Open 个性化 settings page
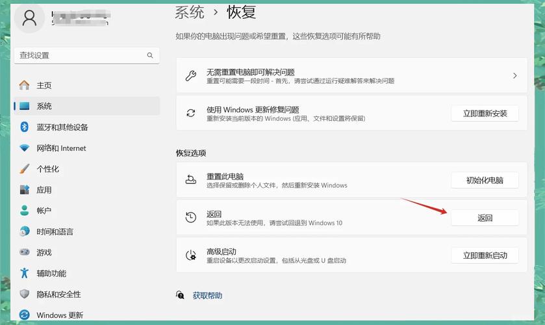Viewport: 545px width, 325px height. click(87, 169)
